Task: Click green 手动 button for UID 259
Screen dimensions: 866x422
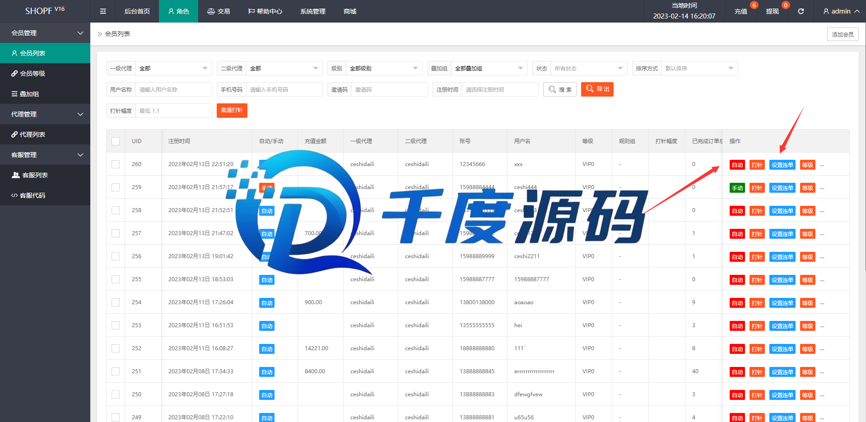Action: coord(737,188)
